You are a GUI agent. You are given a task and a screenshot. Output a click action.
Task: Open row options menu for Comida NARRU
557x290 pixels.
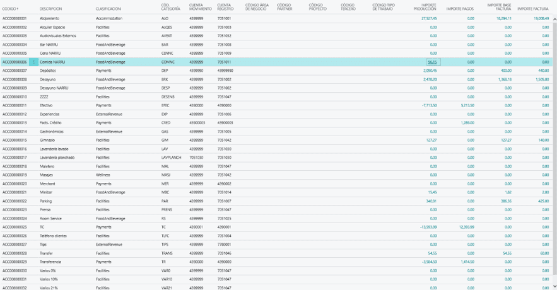click(34, 62)
